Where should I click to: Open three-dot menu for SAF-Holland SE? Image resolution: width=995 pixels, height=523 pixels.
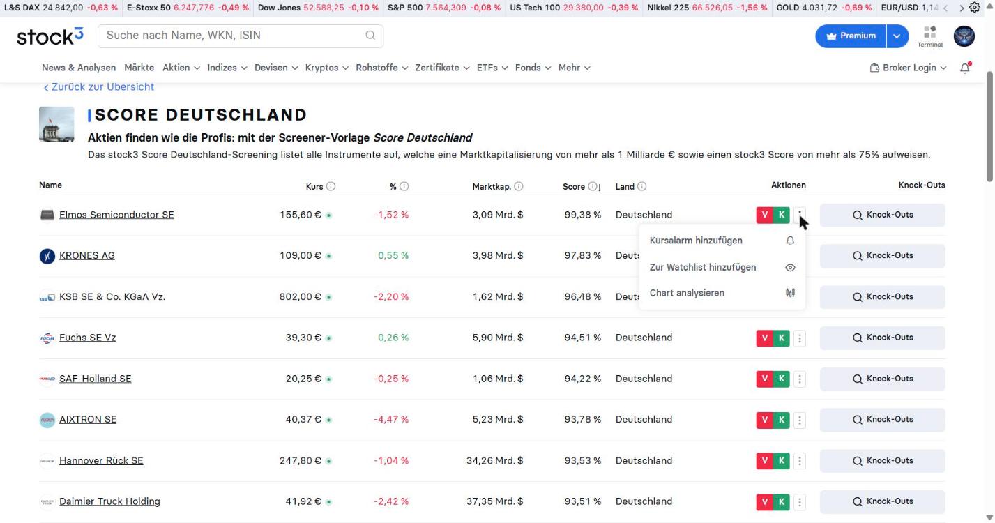coord(800,379)
